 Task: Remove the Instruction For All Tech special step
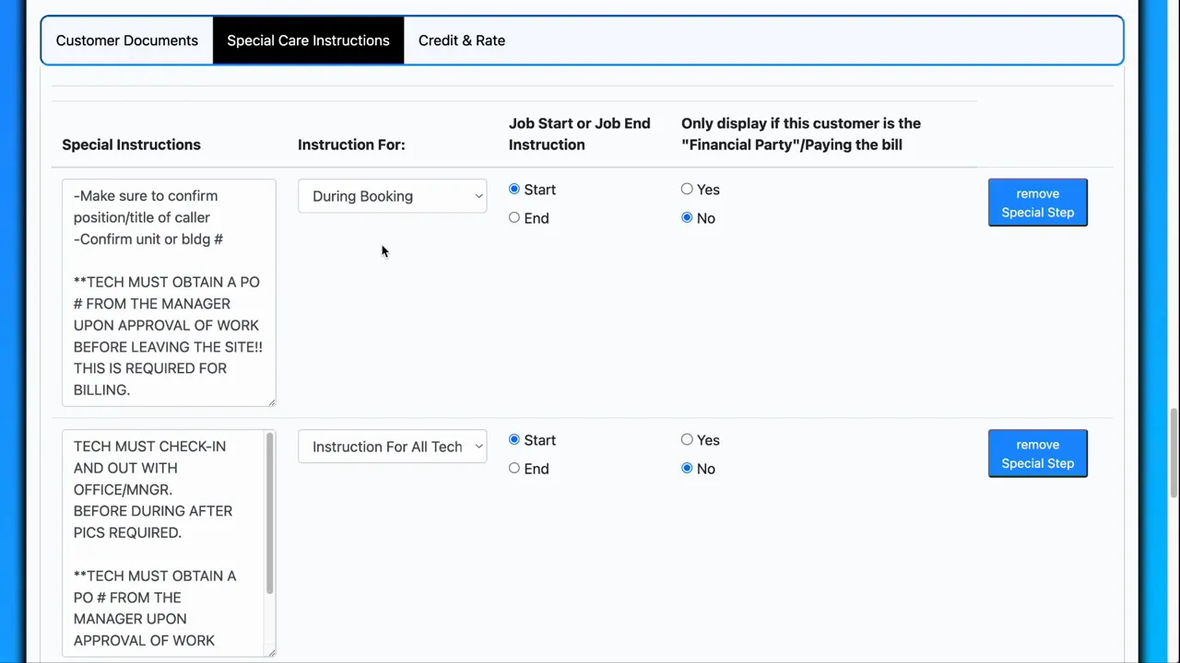1037,453
